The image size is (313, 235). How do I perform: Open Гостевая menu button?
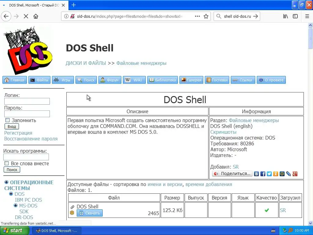pos(217,80)
